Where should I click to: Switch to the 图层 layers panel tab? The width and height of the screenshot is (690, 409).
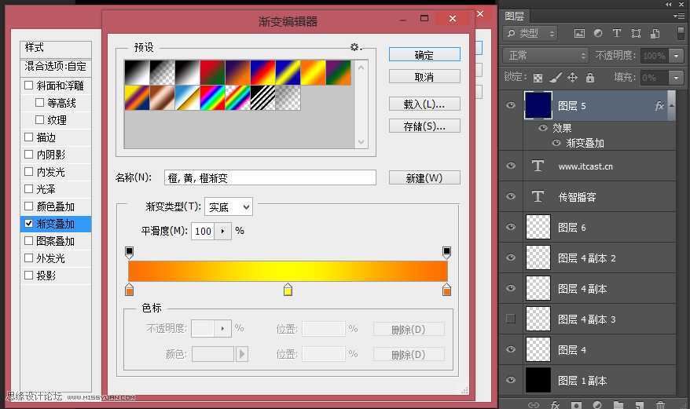tap(515, 16)
